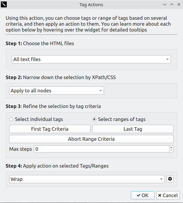Maximize the Tag Actions window
Screen dimensions: 183x203
[x=172, y=5]
